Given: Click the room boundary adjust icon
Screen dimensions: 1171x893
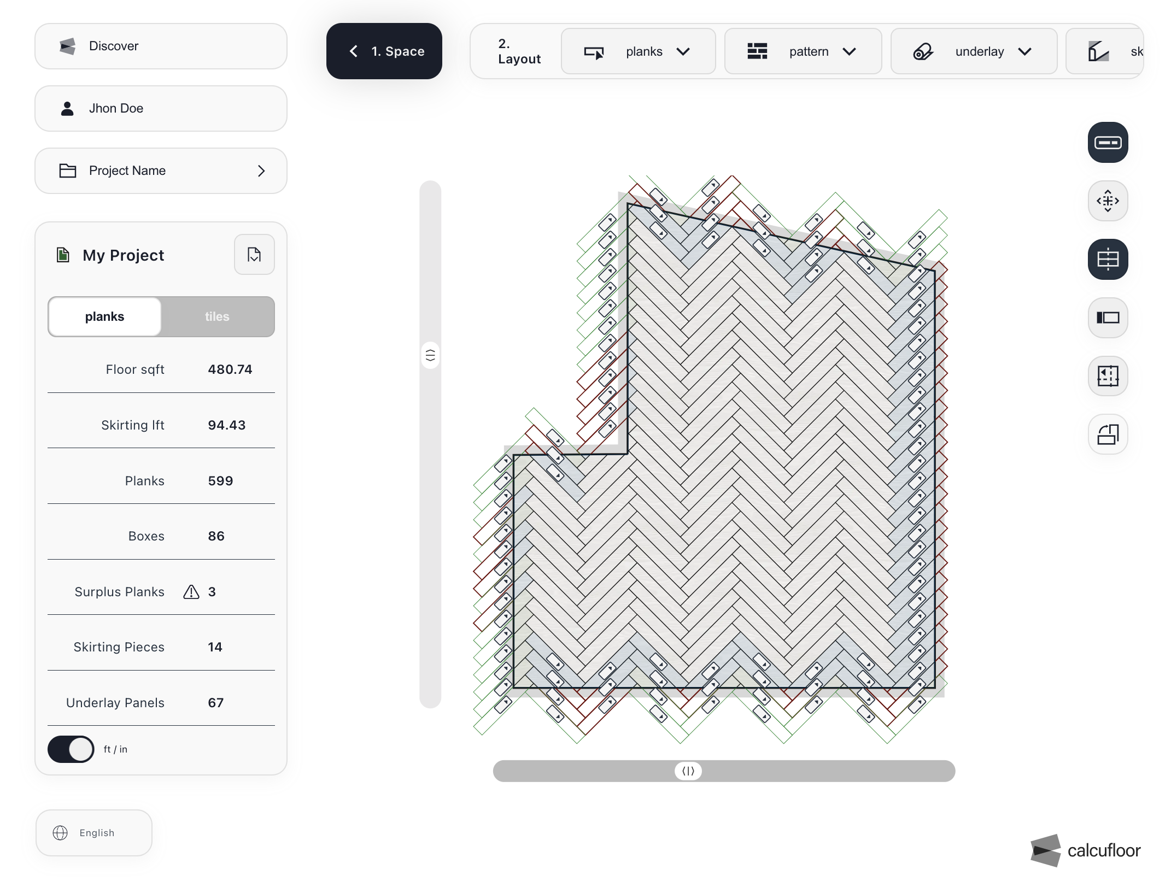Looking at the screenshot, I should pyautogui.click(x=1108, y=376).
